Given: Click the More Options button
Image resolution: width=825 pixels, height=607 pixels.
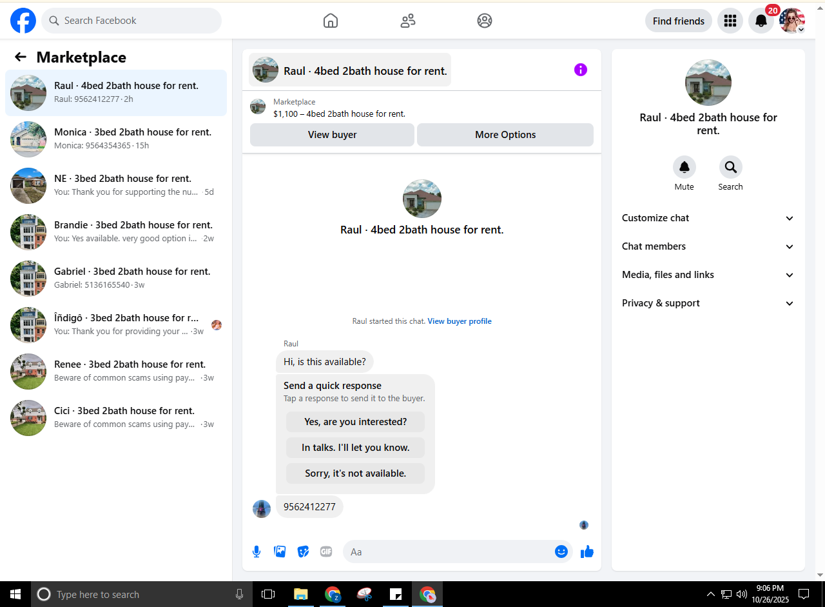Looking at the screenshot, I should (x=505, y=135).
